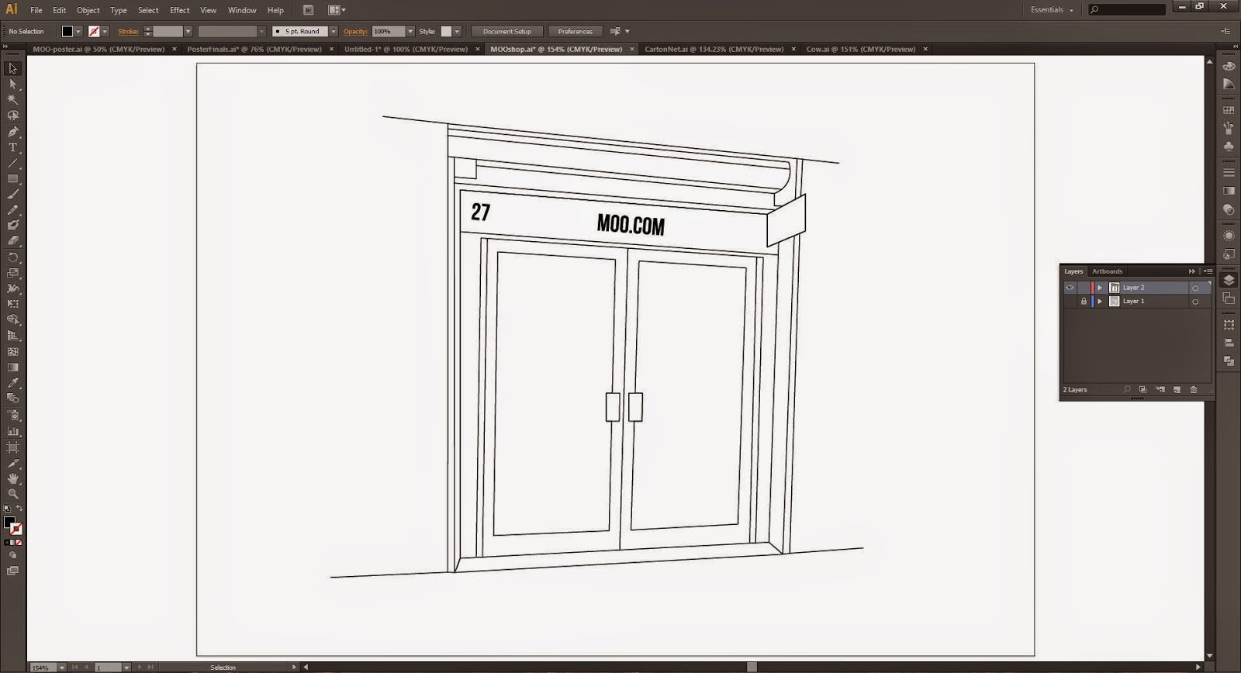Switch to the CartonNet.ai document tab
Screen dimensions: 1241x673
coord(714,49)
